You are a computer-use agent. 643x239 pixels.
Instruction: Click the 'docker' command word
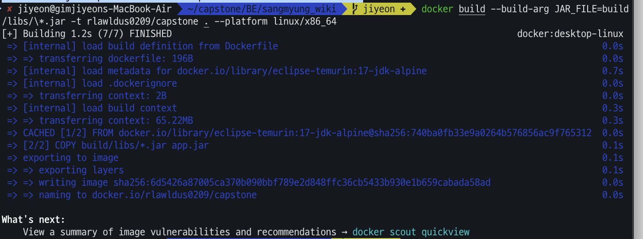[x=437, y=9]
